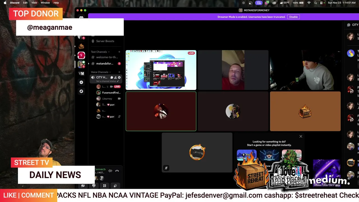This screenshot has width=359, height=202.
Task: Open Creative Cloud menu bar icon
Action: [274, 3]
